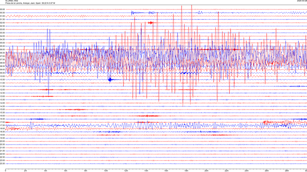307x172 pixels.
Task: Select the '18:30' time label
Action: [x=2, y=132]
